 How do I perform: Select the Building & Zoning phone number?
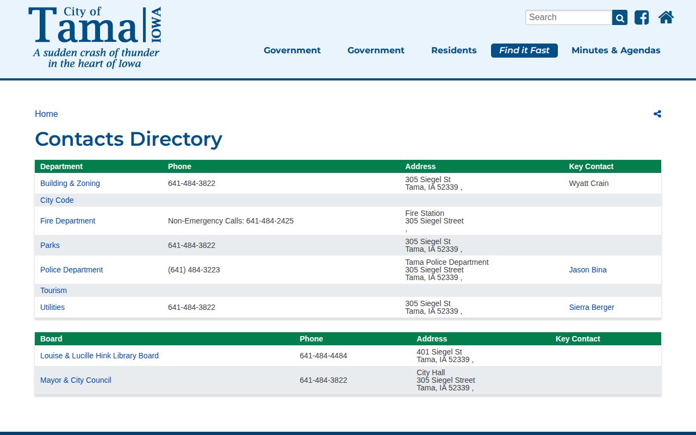click(192, 183)
